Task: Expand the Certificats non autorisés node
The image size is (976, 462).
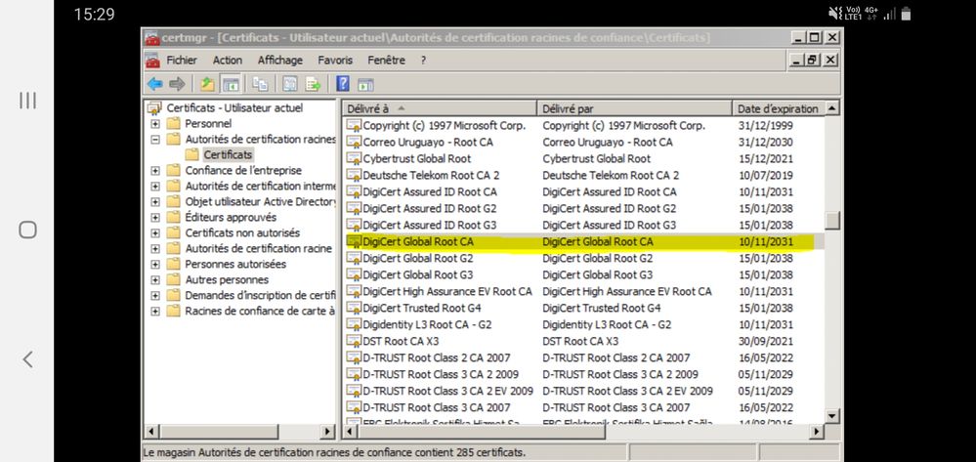Action: coord(155,233)
